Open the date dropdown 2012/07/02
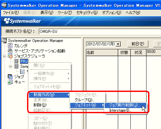 118,44
